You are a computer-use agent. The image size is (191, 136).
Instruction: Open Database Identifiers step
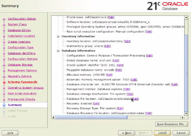coord(21,53)
